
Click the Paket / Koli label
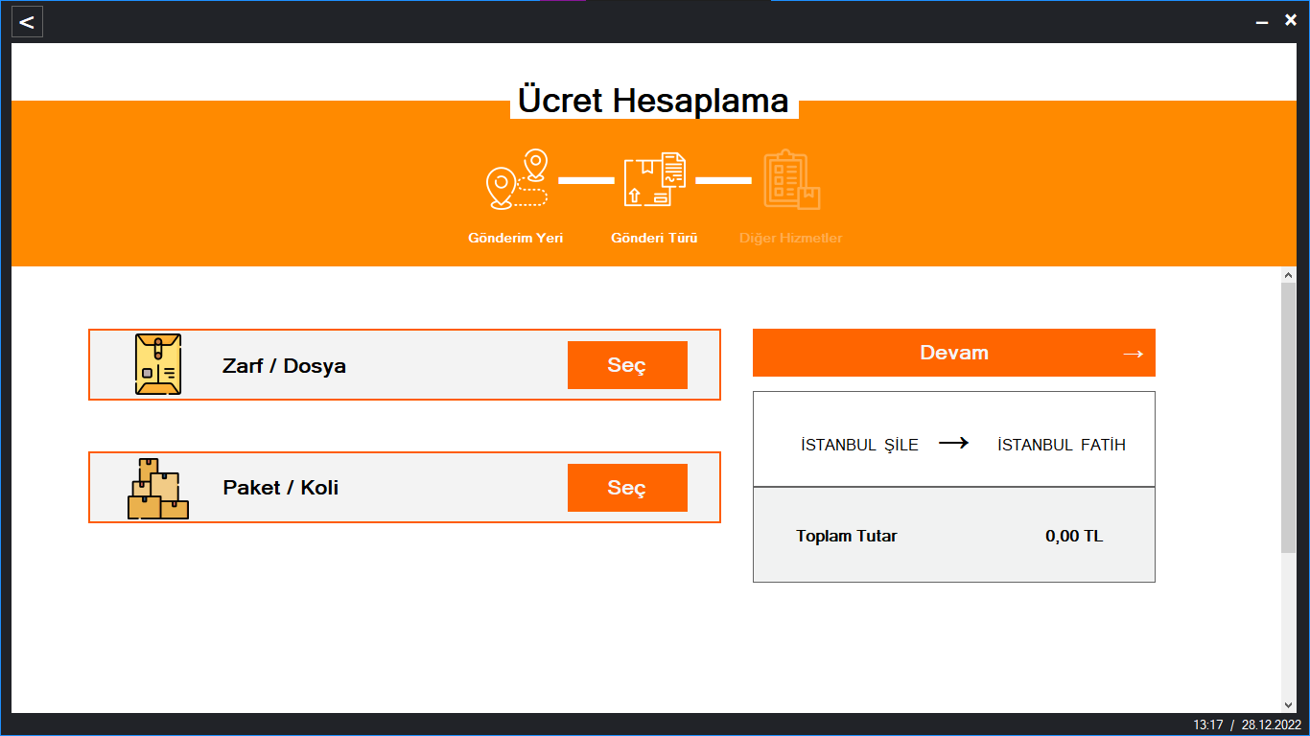281,488
